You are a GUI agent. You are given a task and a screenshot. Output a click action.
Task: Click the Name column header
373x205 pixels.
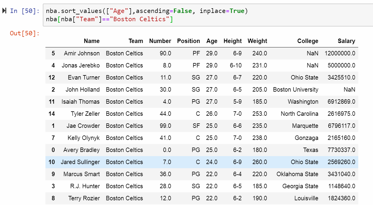92,41
